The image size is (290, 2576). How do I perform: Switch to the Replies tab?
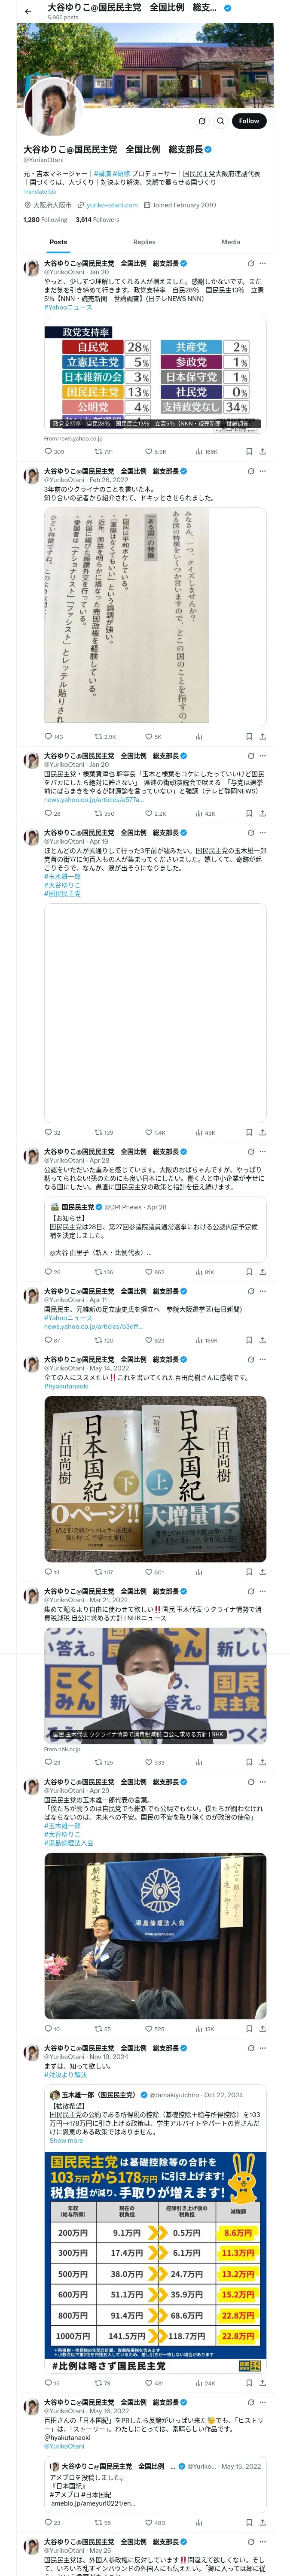pyautogui.click(x=144, y=242)
